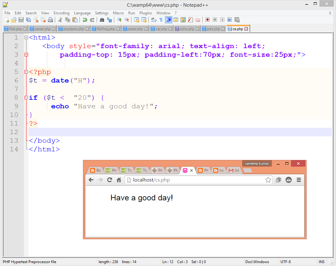The width and height of the screenshot is (336, 266).
Task: Open the Encoding menu
Action: pyautogui.click(x=62, y=13)
